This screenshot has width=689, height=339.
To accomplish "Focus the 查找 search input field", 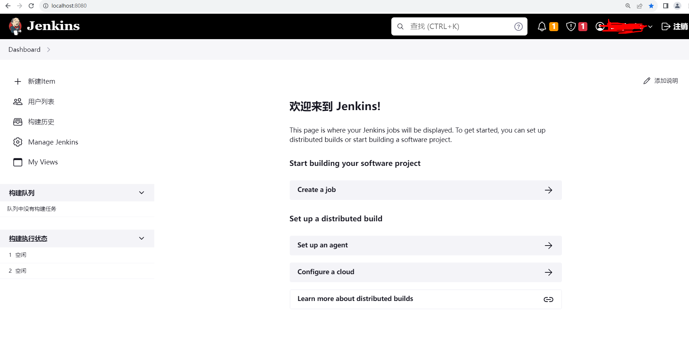I will point(459,26).
